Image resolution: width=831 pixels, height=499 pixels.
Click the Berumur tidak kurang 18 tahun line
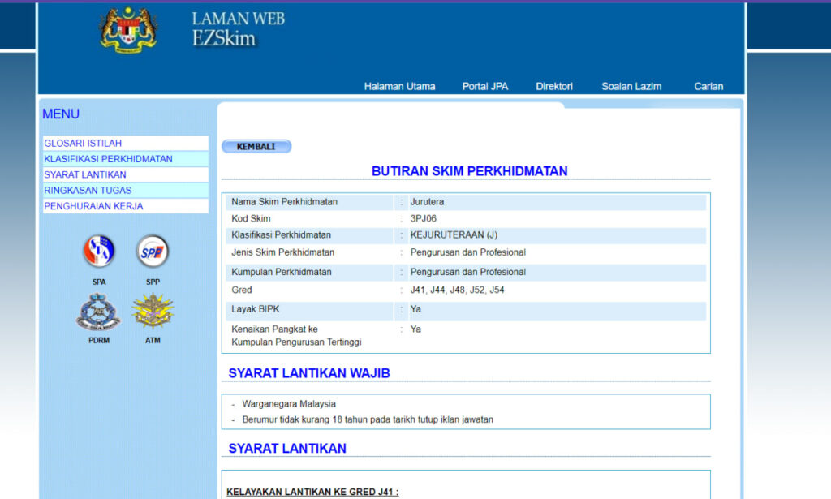pyautogui.click(x=368, y=419)
